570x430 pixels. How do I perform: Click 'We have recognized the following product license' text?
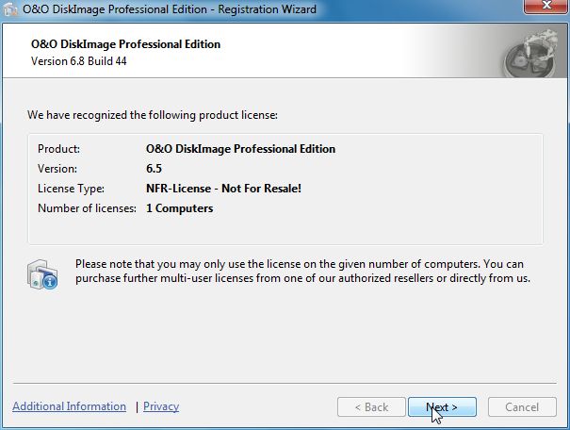153,115
